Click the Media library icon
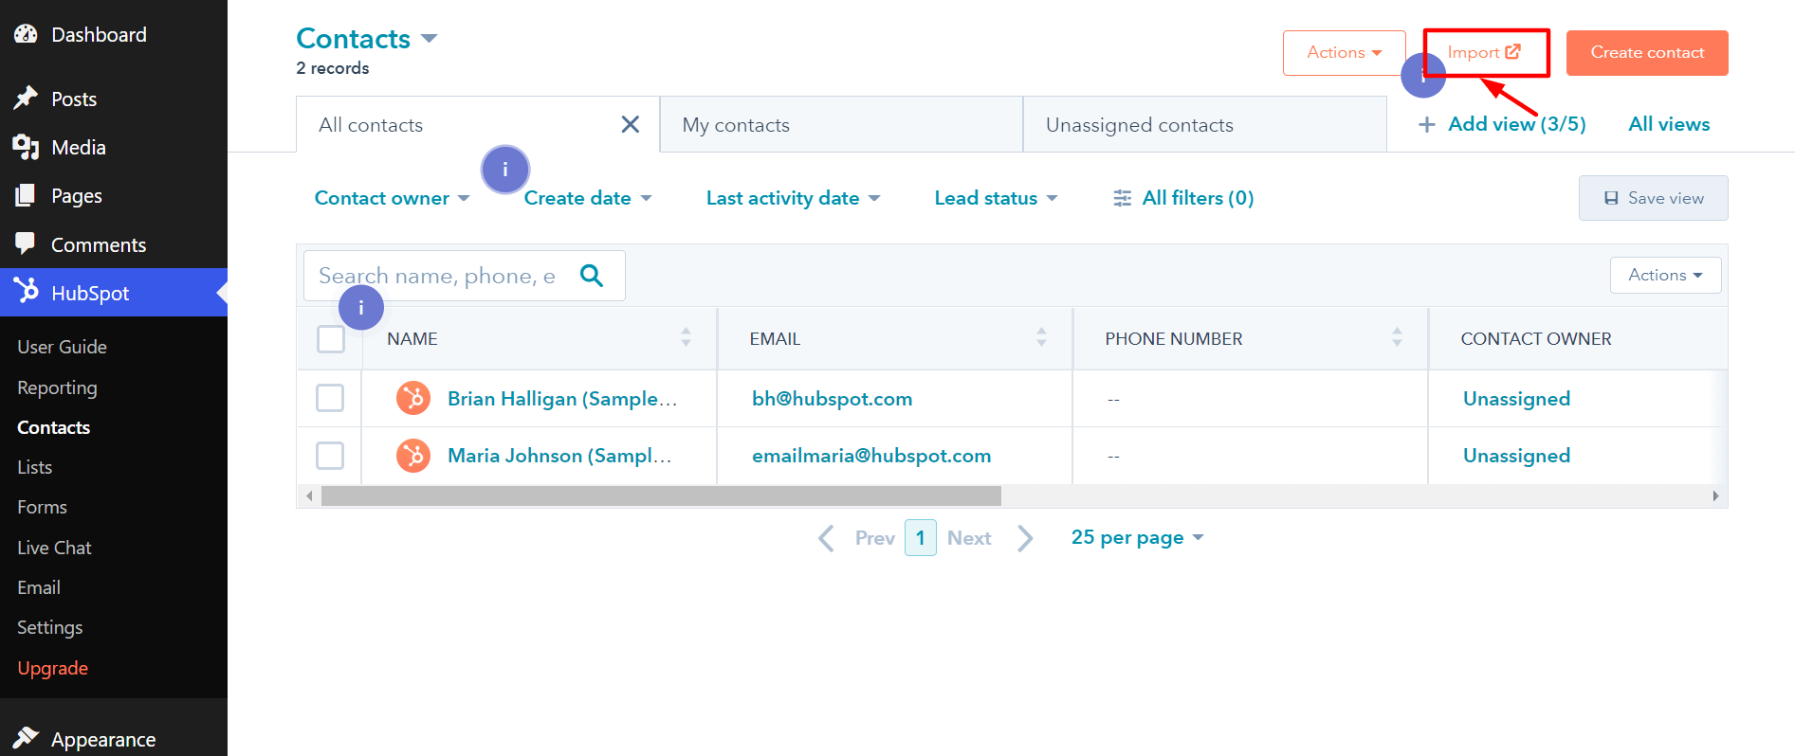The width and height of the screenshot is (1795, 756). coord(26,147)
